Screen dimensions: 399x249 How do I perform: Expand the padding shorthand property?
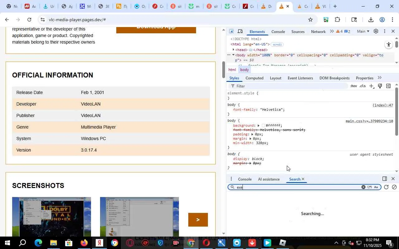tap(252, 134)
